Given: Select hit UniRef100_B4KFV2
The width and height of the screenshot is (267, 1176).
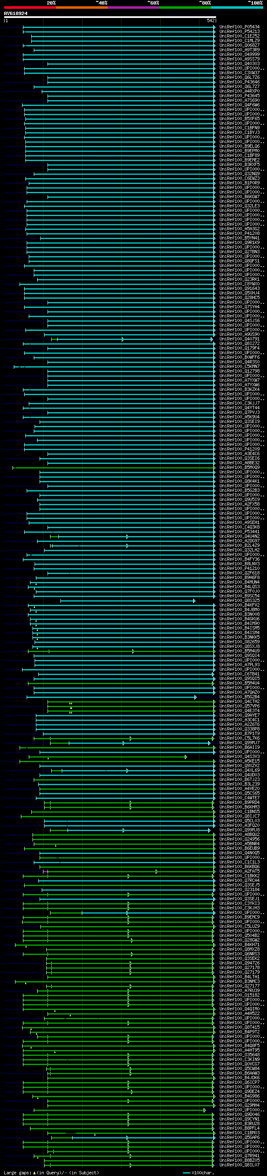Looking at the screenshot, I should coord(239,605).
